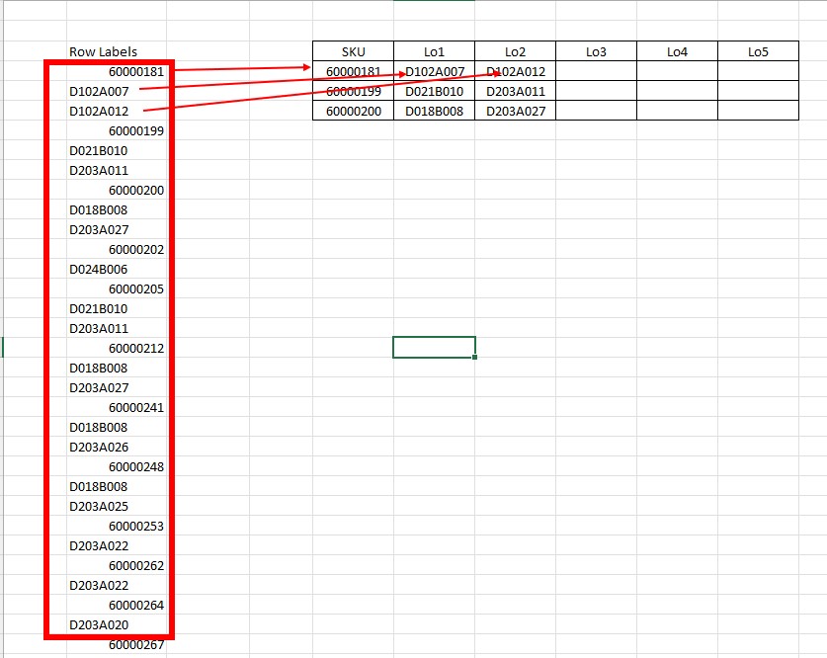Select 60000181 under Row Labels
Viewport: 827px width, 658px height.
click(116, 71)
